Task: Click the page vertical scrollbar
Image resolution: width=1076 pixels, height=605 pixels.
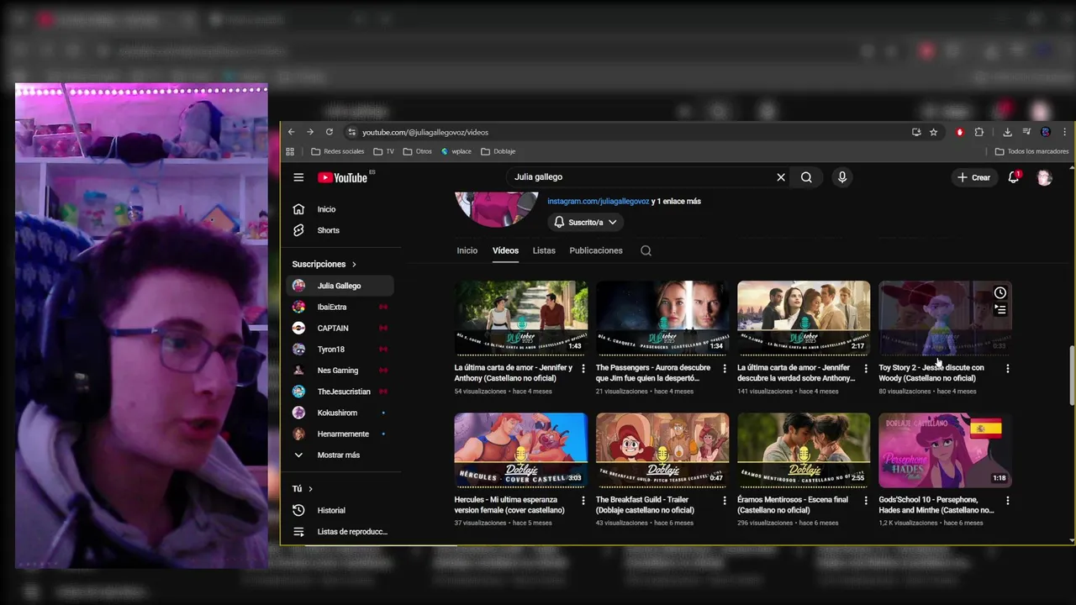Action: pos(1071,374)
